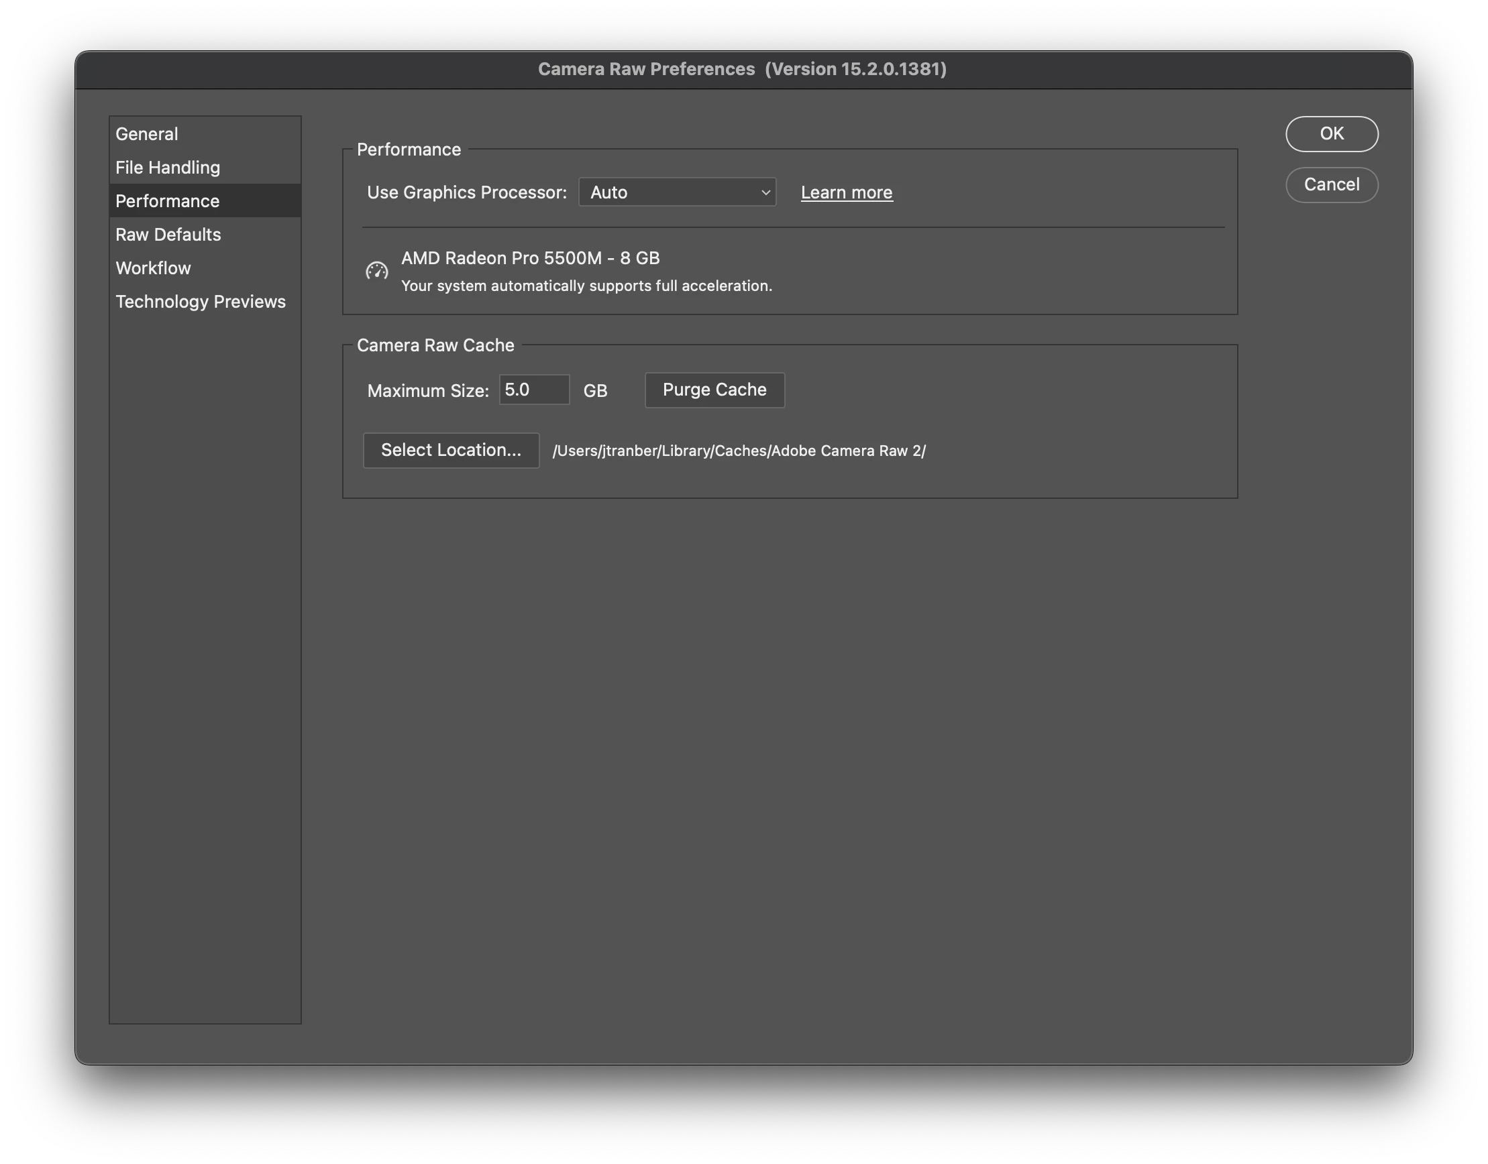Go to Raw Defaults settings

(168, 235)
